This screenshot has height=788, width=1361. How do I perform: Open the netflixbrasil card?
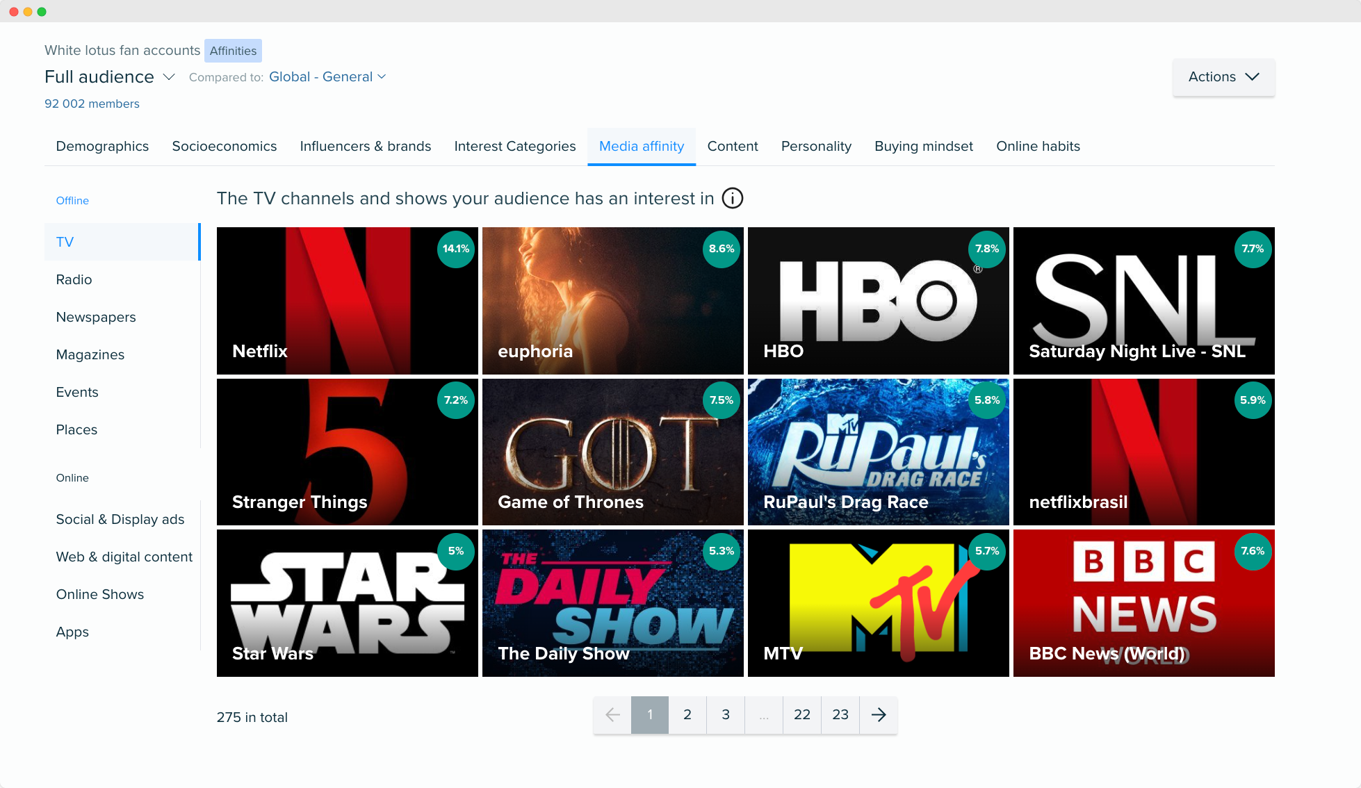(x=1144, y=452)
